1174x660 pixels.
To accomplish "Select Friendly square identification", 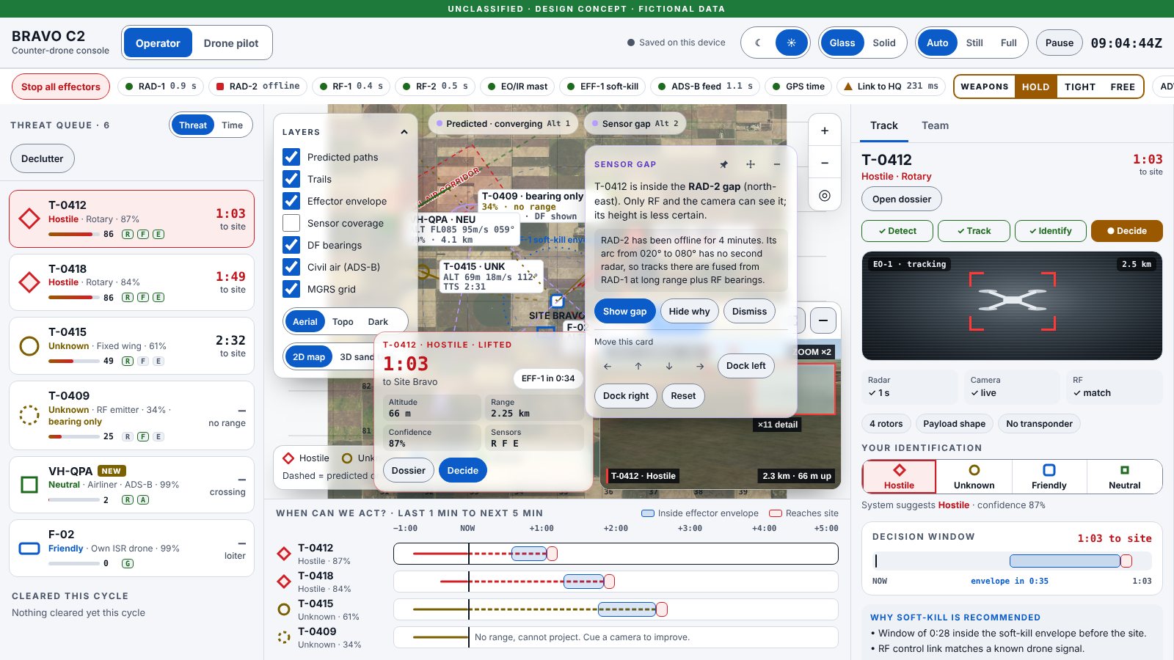I will point(1049,477).
